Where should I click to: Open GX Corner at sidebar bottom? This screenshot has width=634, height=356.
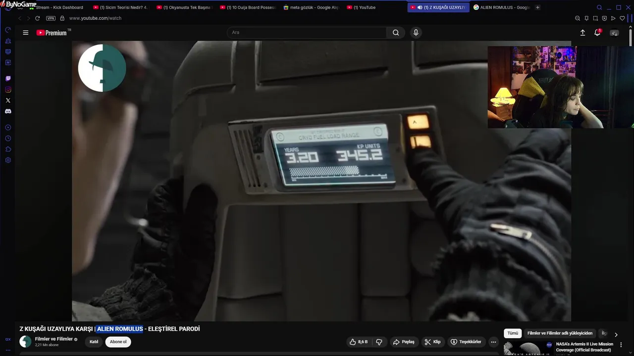pos(8,339)
